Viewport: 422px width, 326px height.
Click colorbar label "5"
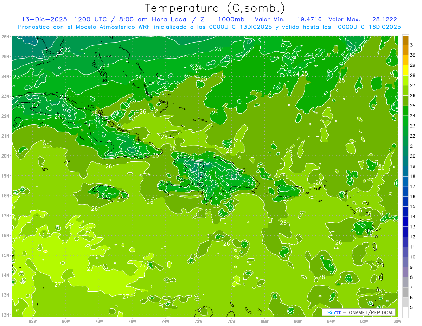click(x=411, y=307)
